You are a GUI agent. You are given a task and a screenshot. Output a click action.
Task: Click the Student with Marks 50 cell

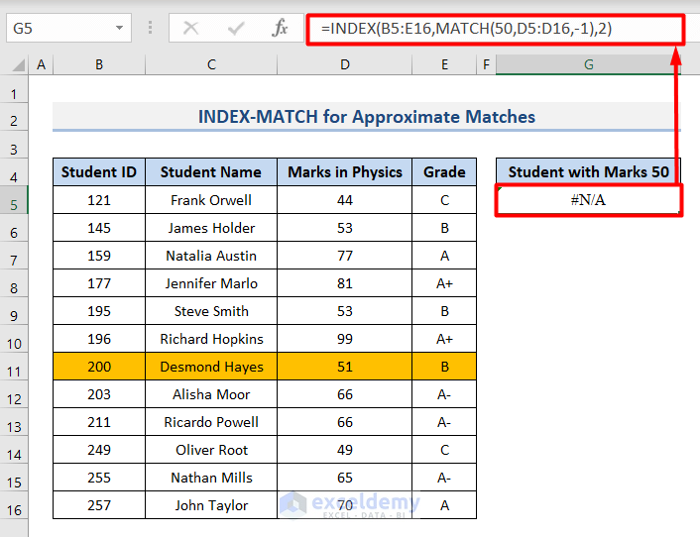point(589,172)
